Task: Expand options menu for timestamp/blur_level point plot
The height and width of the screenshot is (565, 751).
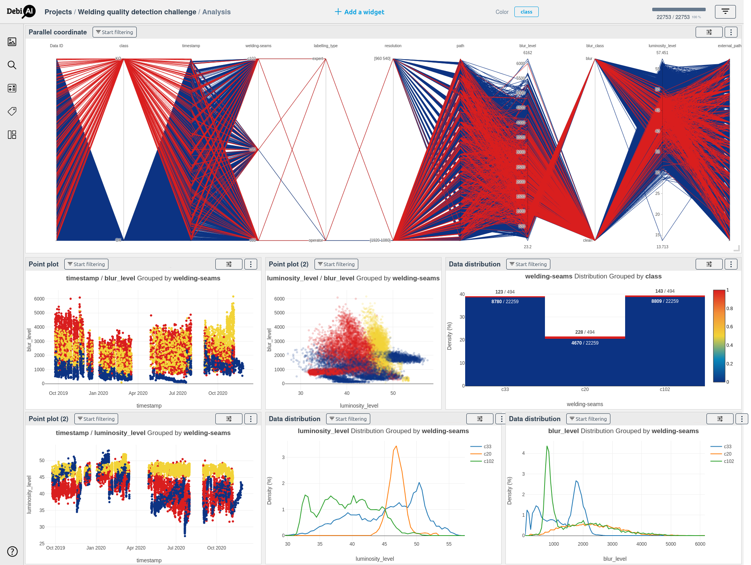Action: click(x=251, y=264)
